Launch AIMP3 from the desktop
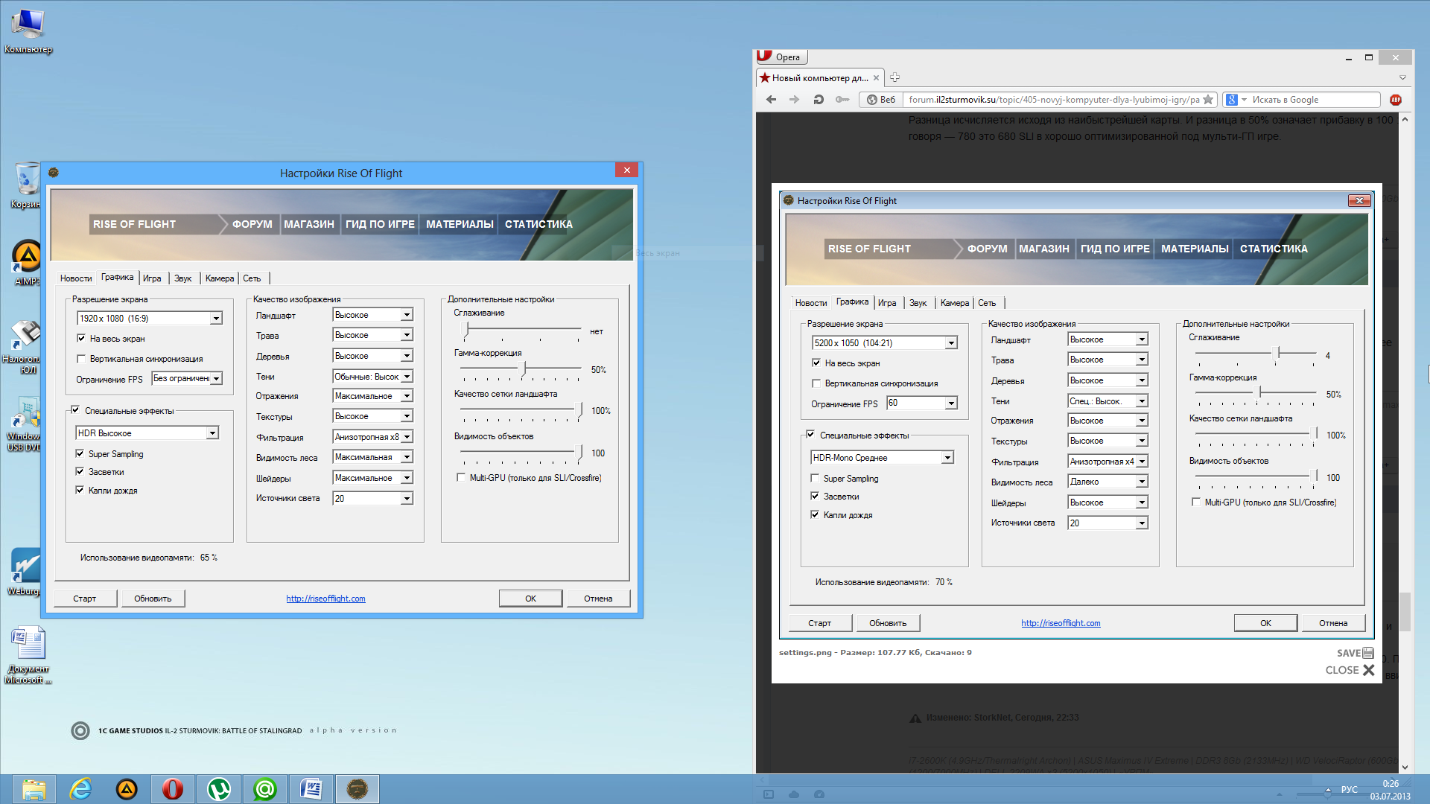The image size is (1430, 804). tap(27, 262)
